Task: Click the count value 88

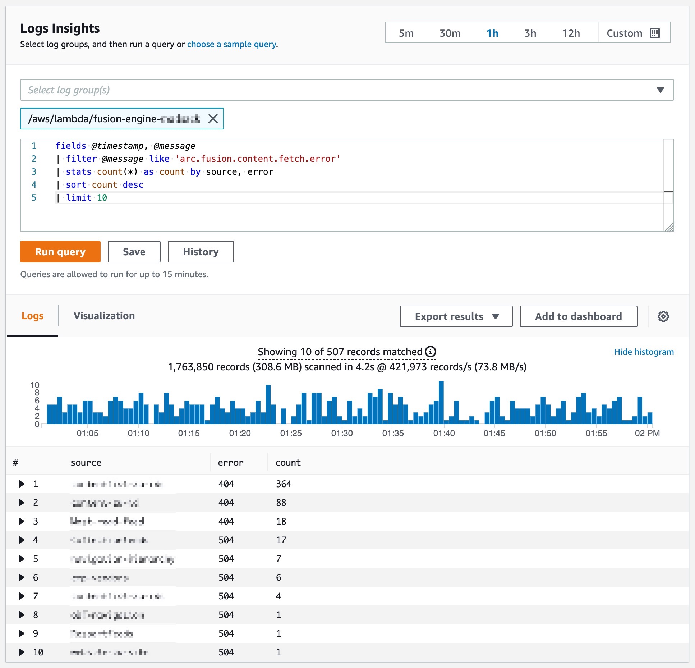Action: (281, 503)
